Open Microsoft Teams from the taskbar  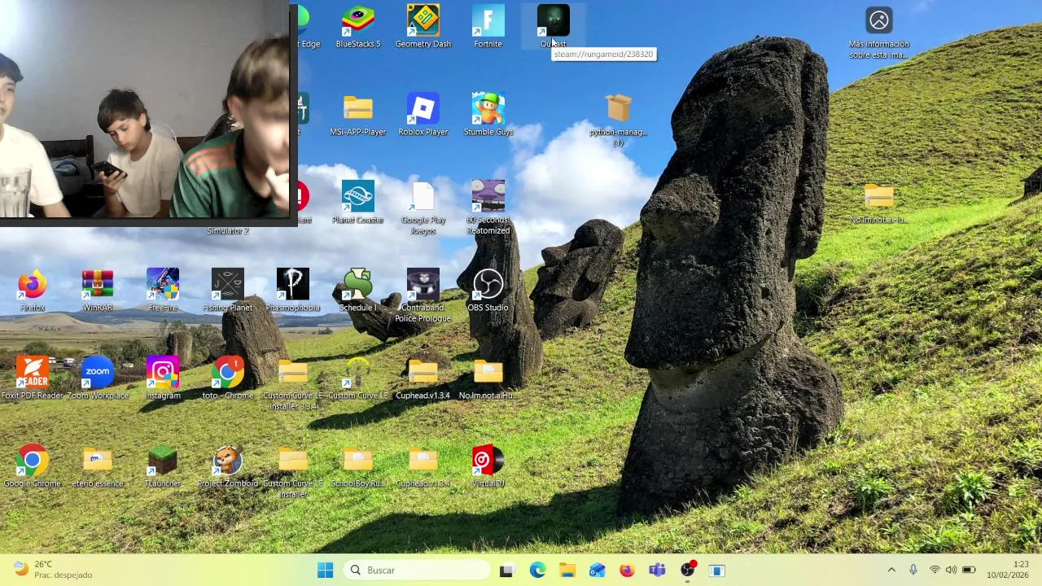click(x=657, y=570)
